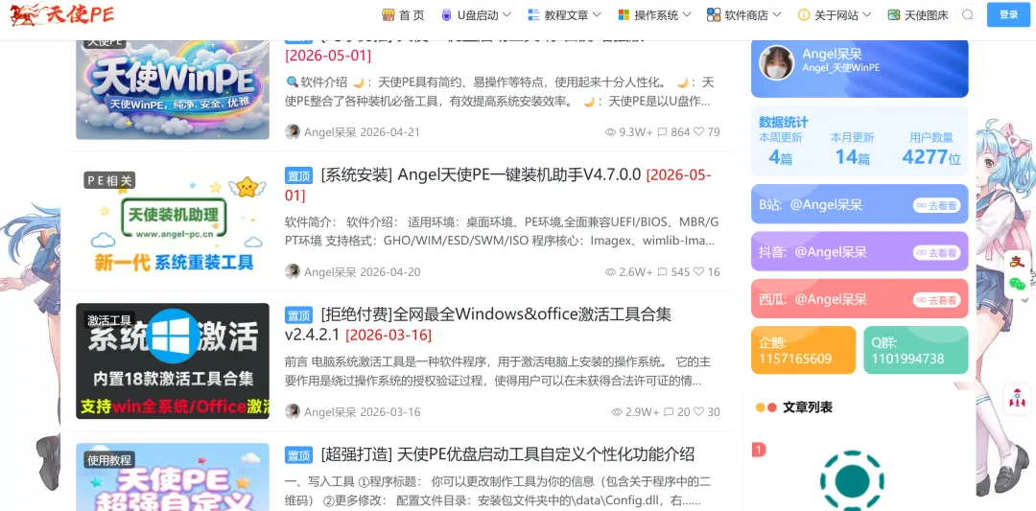Open the 首页 menu item
The height and width of the screenshot is (511, 1036).
point(403,14)
